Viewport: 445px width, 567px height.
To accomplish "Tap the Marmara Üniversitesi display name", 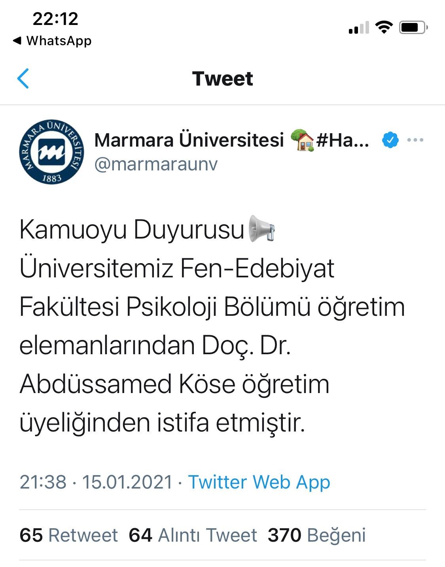I will point(189,140).
